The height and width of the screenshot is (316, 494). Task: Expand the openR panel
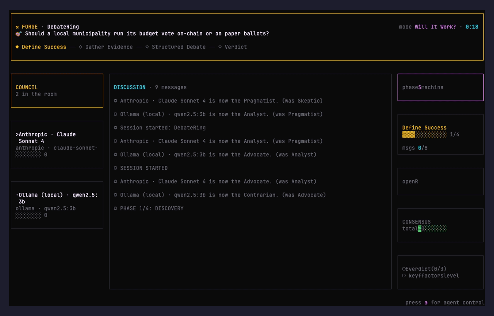(x=440, y=181)
